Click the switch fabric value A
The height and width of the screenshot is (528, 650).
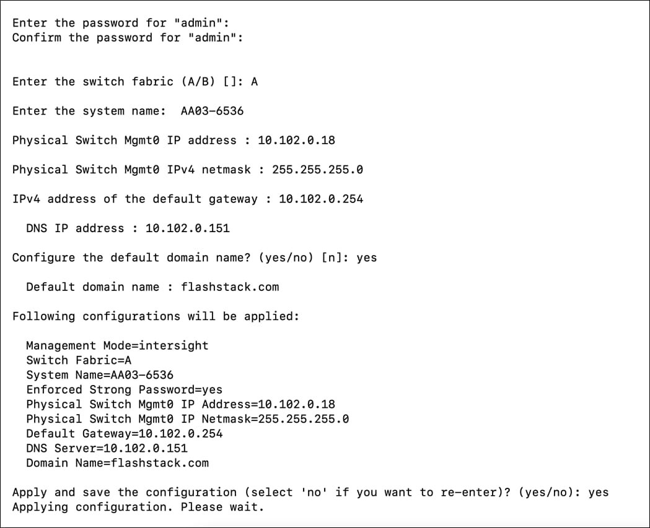(254, 82)
